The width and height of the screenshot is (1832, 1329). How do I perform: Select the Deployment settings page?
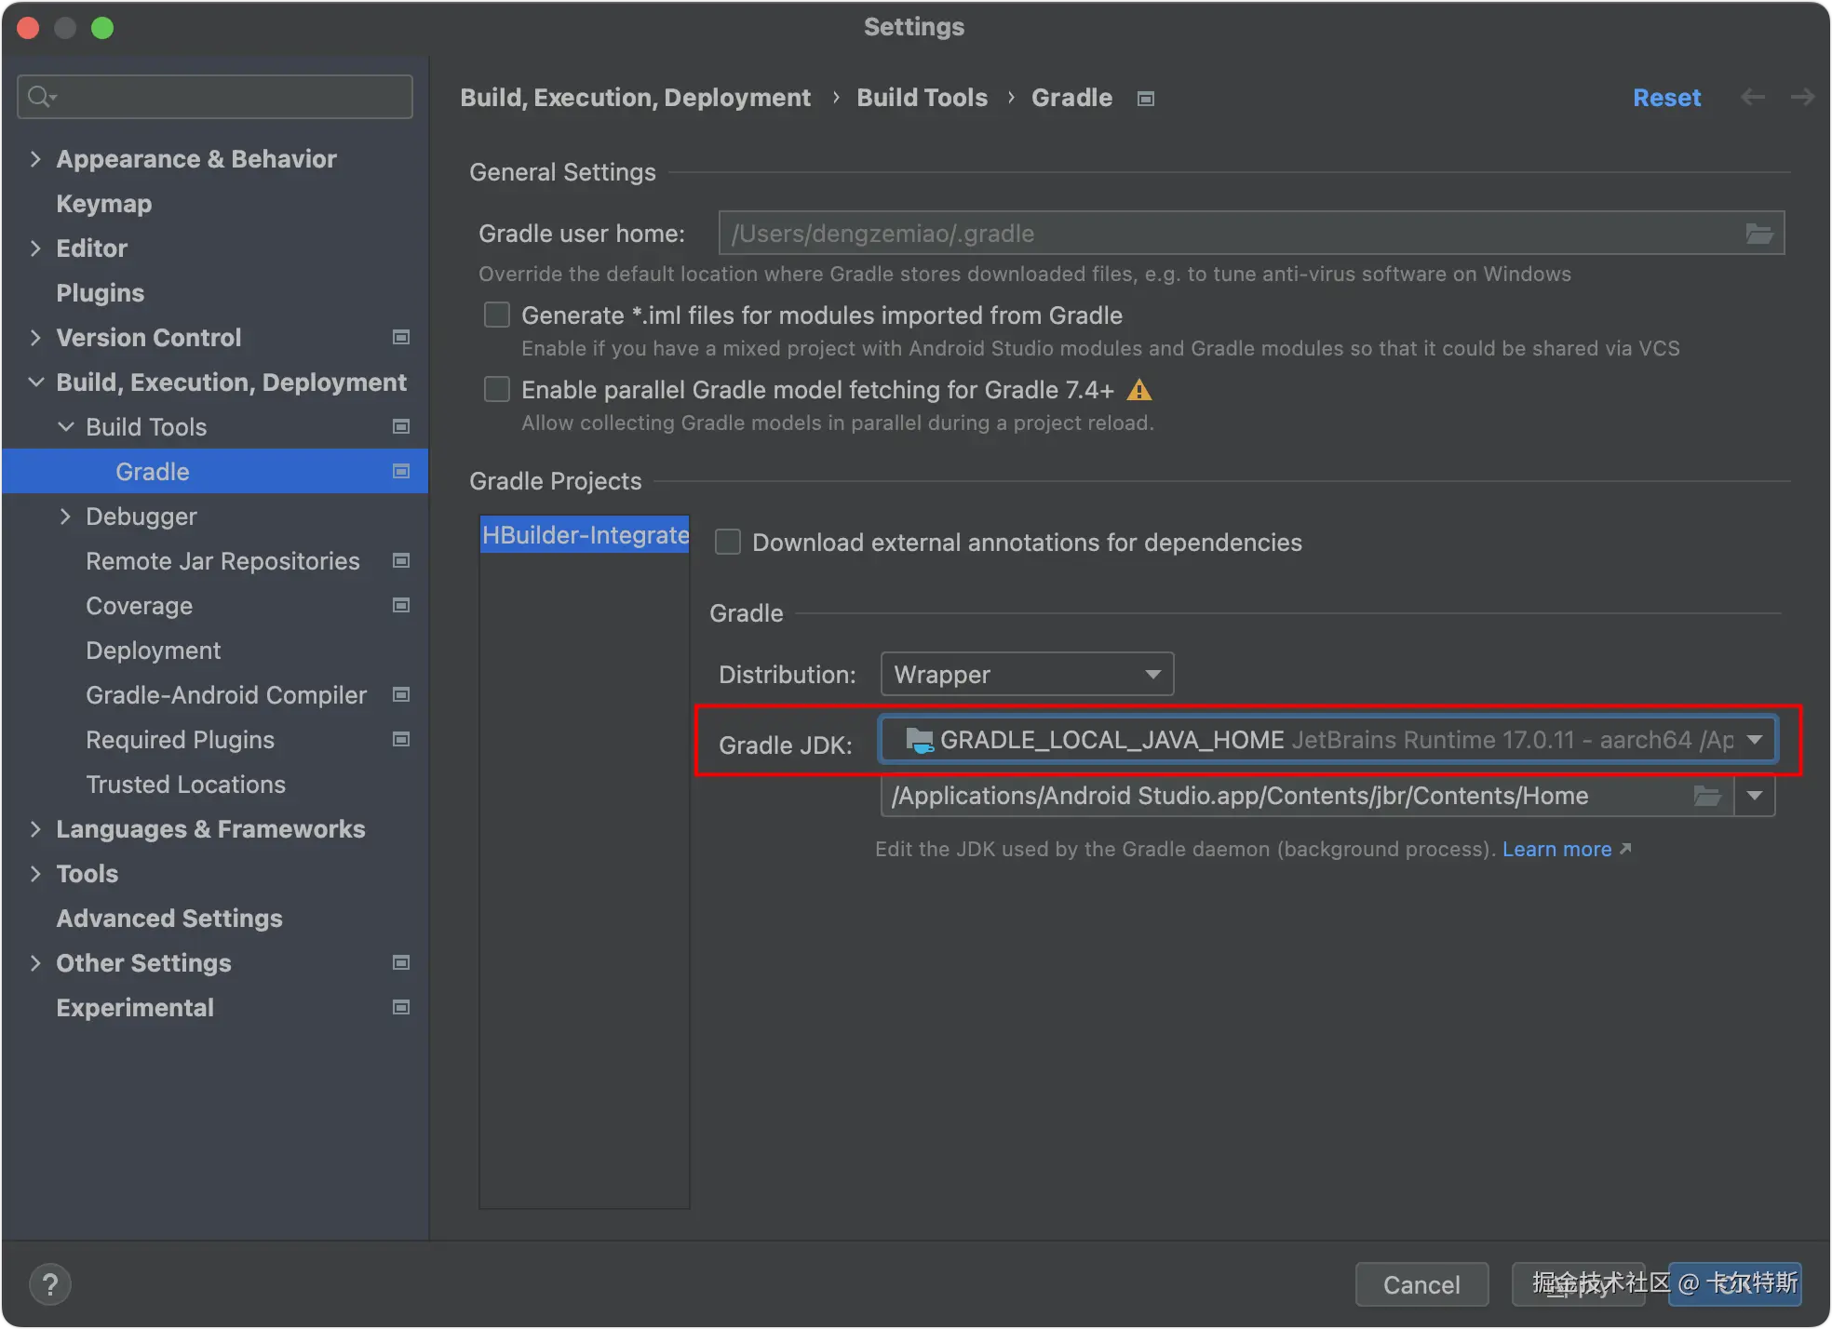point(153,651)
